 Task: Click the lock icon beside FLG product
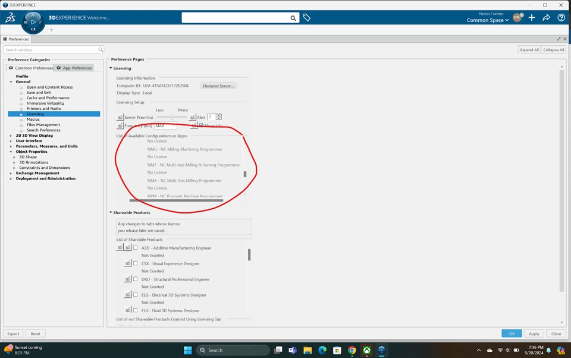click(127, 310)
